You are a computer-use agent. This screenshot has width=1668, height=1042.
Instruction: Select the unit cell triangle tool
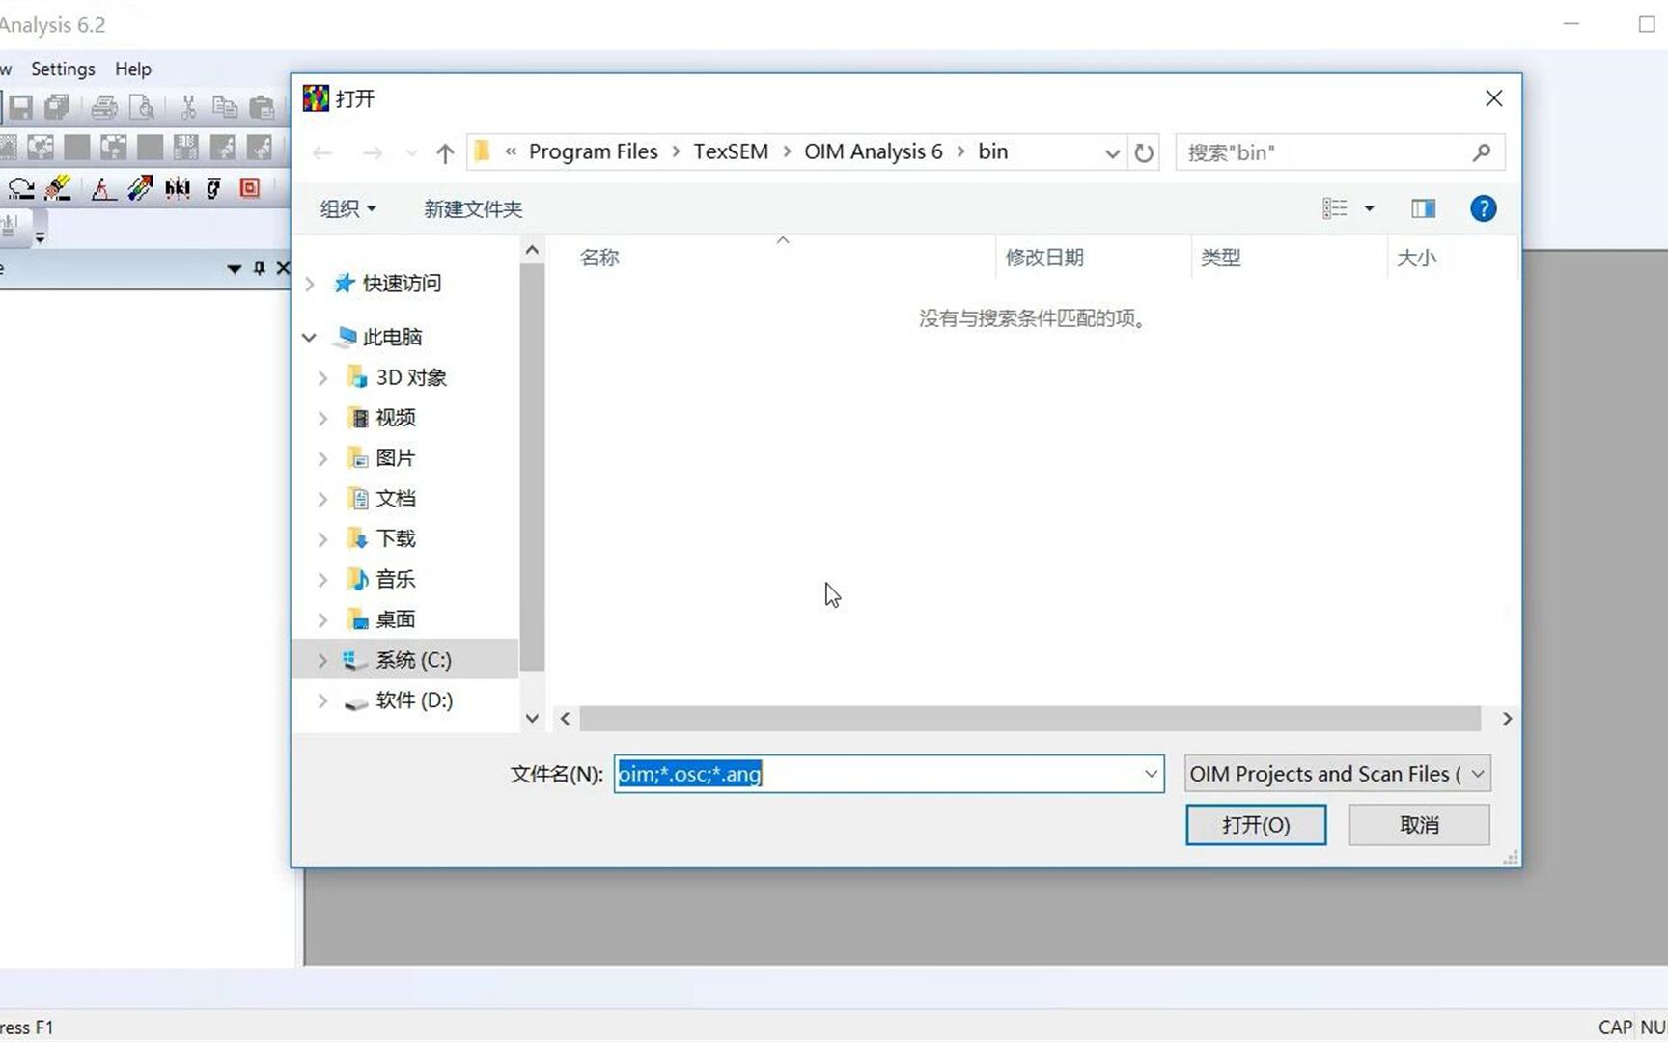pyautogui.click(x=102, y=188)
